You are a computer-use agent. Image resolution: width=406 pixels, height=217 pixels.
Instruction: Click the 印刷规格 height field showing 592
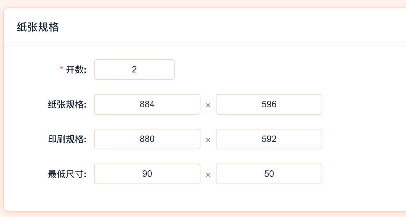coord(269,139)
